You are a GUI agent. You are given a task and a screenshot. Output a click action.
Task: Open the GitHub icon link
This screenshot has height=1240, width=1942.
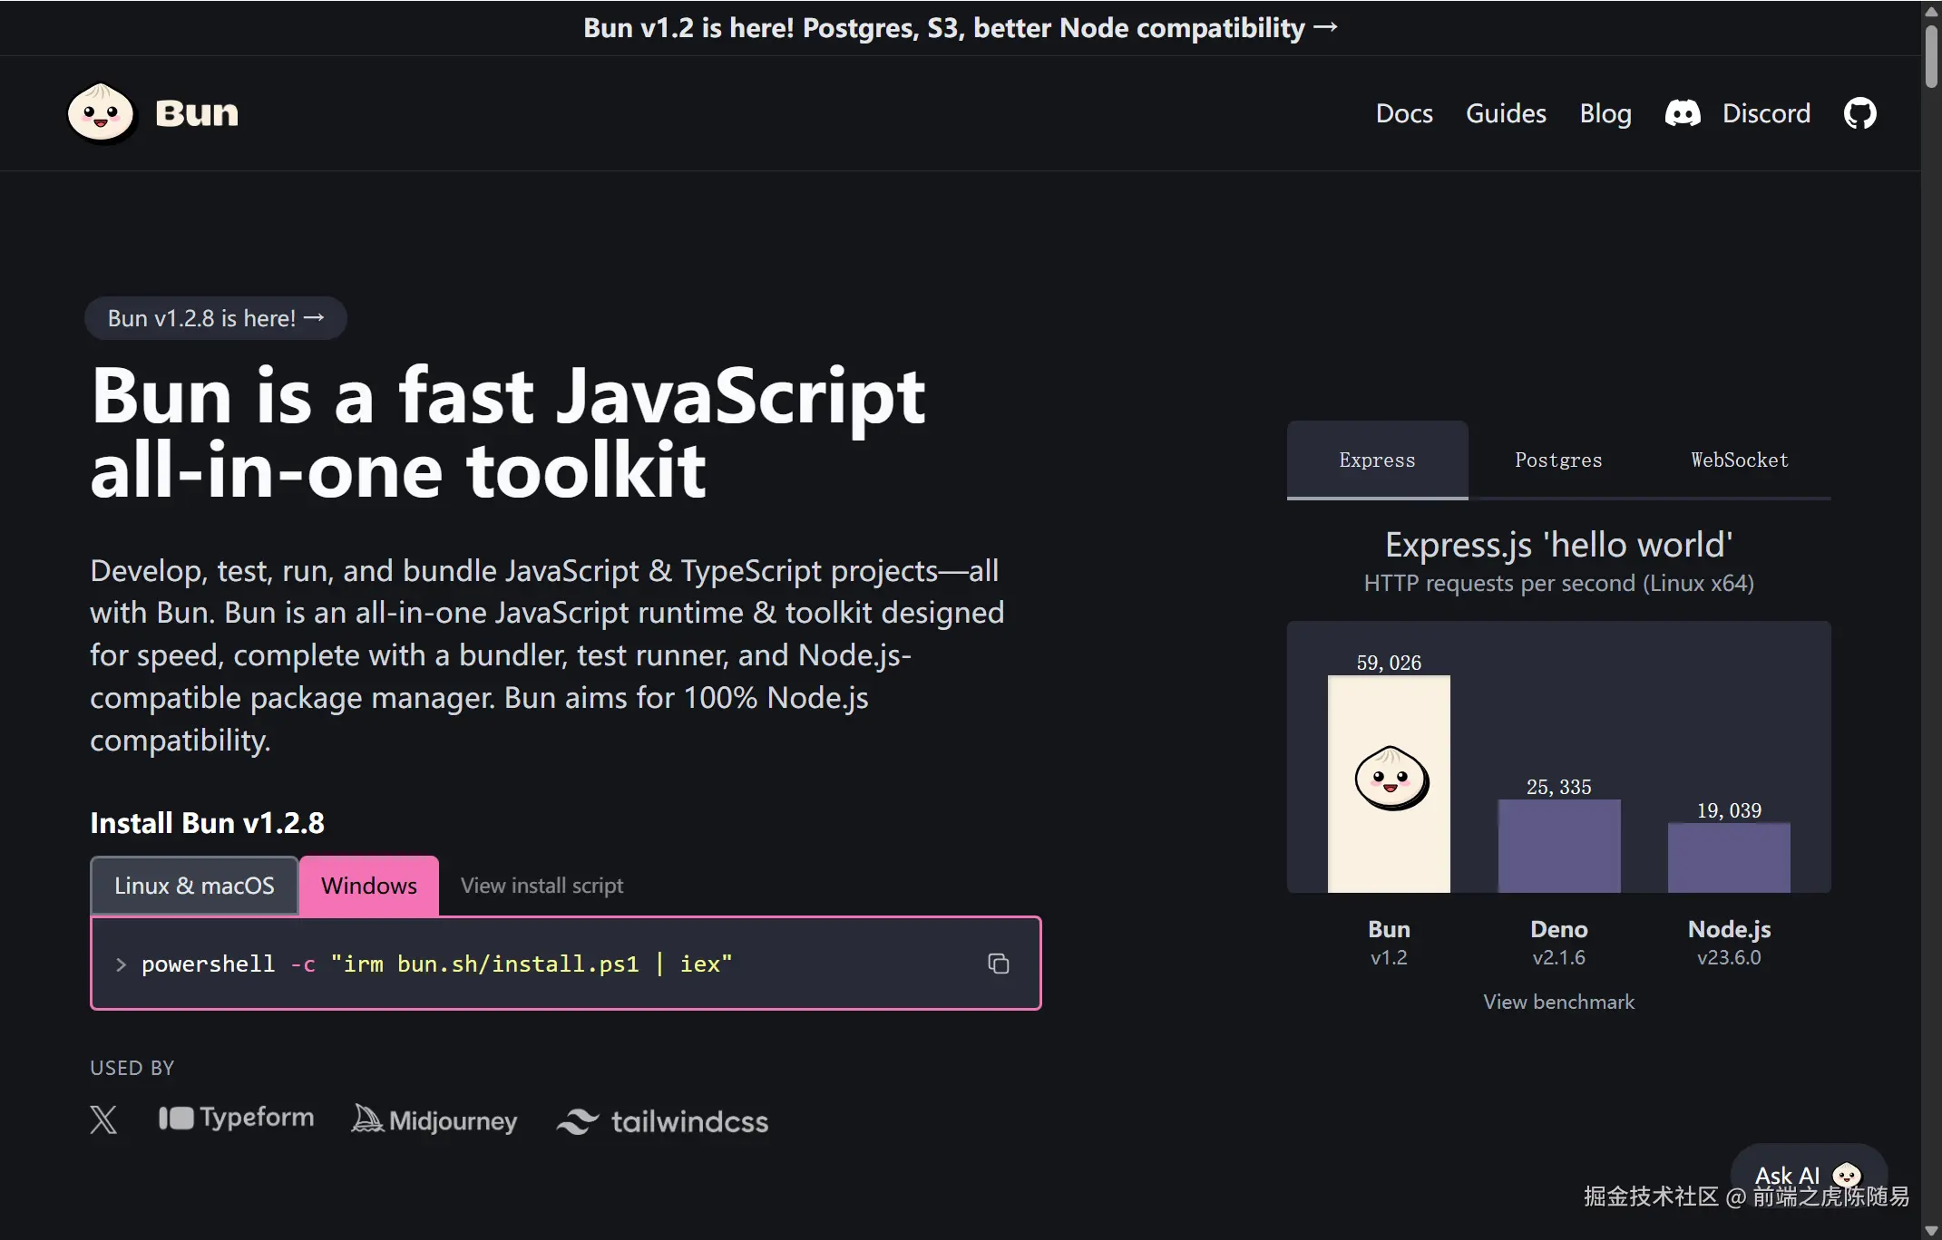click(x=1859, y=113)
